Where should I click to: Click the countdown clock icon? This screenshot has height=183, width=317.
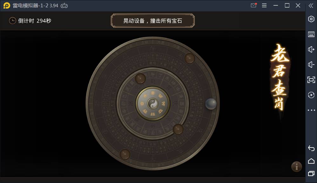[12, 21]
